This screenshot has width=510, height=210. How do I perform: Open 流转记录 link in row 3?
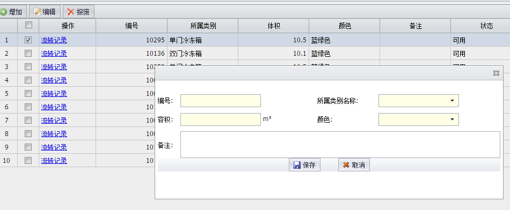[x=54, y=67]
